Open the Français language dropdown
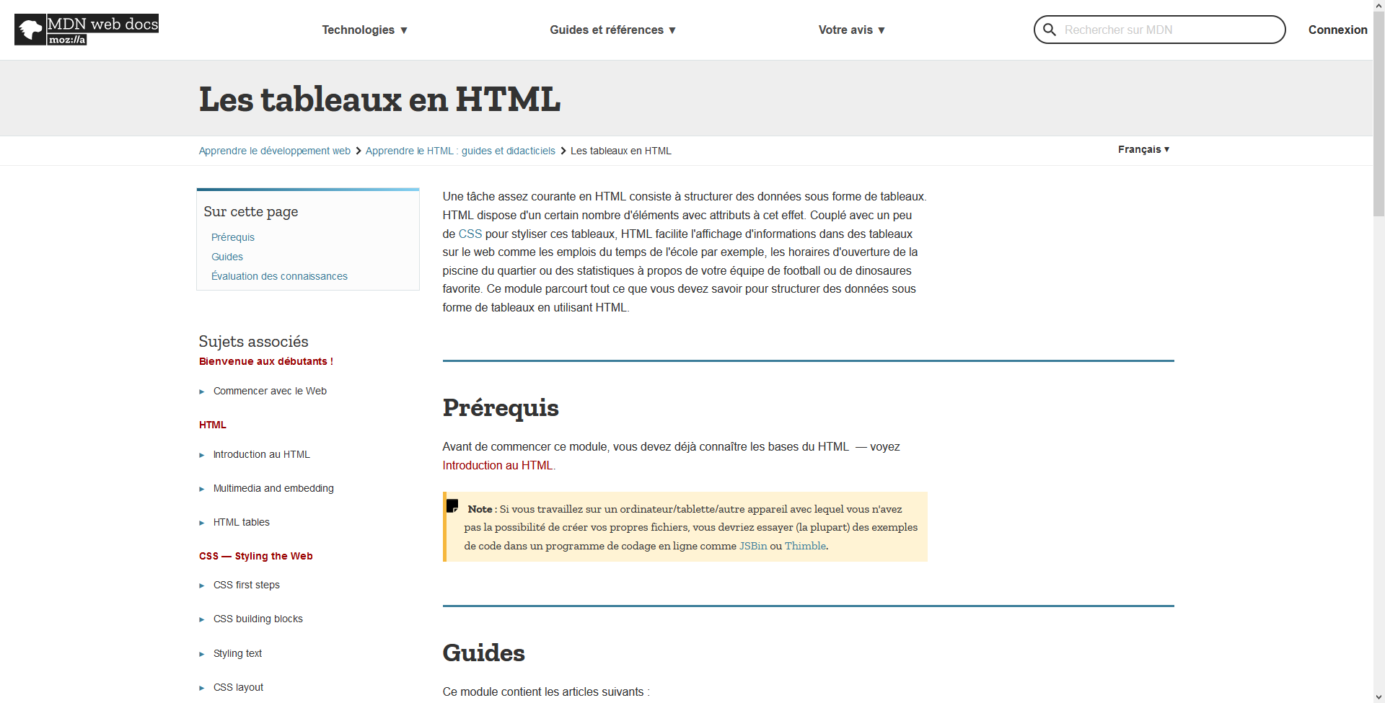The image size is (1385, 703). pos(1143,149)
